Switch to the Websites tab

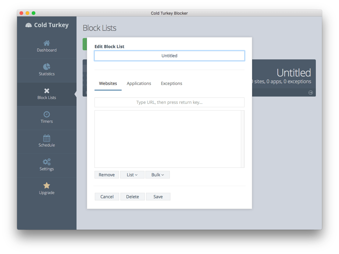[x=108, y=83]
